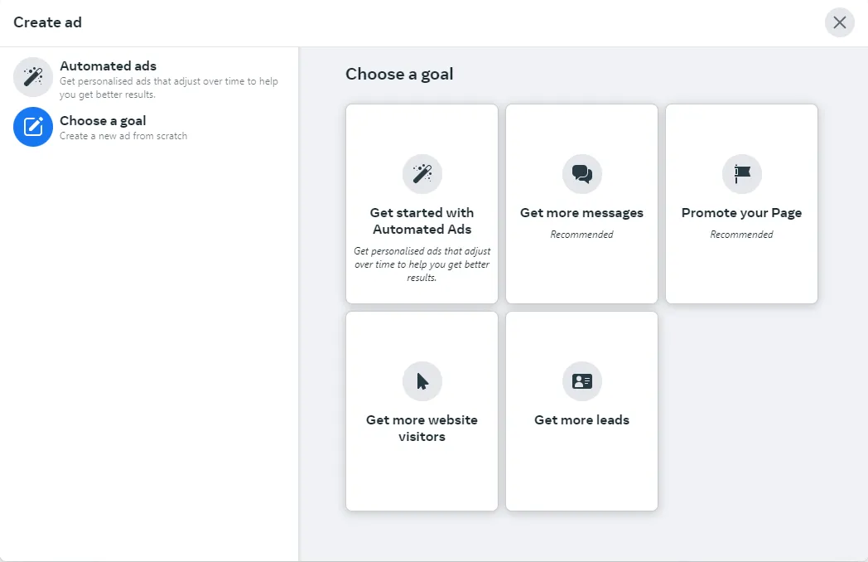Select Get more website visitors title
This screenshot has width=868, height=562.
pyautogui.click(x=422, y=428)
